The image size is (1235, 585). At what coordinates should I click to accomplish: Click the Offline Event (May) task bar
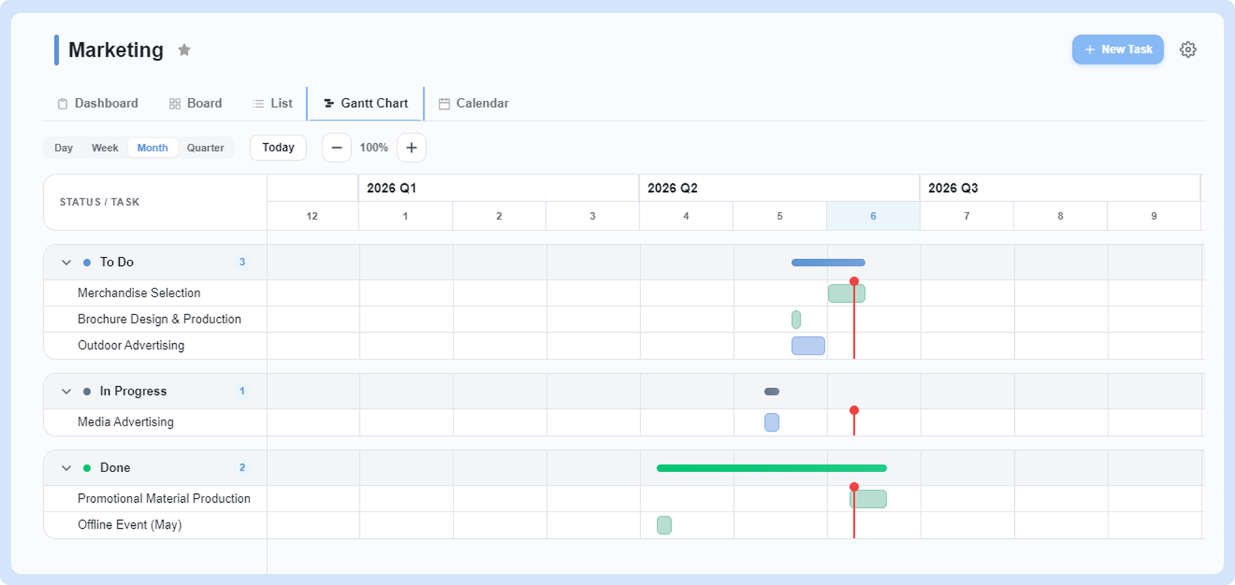(x=664, y=525)
